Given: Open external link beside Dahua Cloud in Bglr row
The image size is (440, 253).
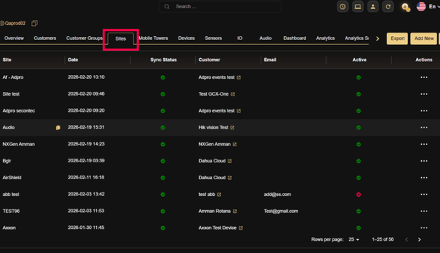Looking at the screenshot, I should click(x=230, y=161).
